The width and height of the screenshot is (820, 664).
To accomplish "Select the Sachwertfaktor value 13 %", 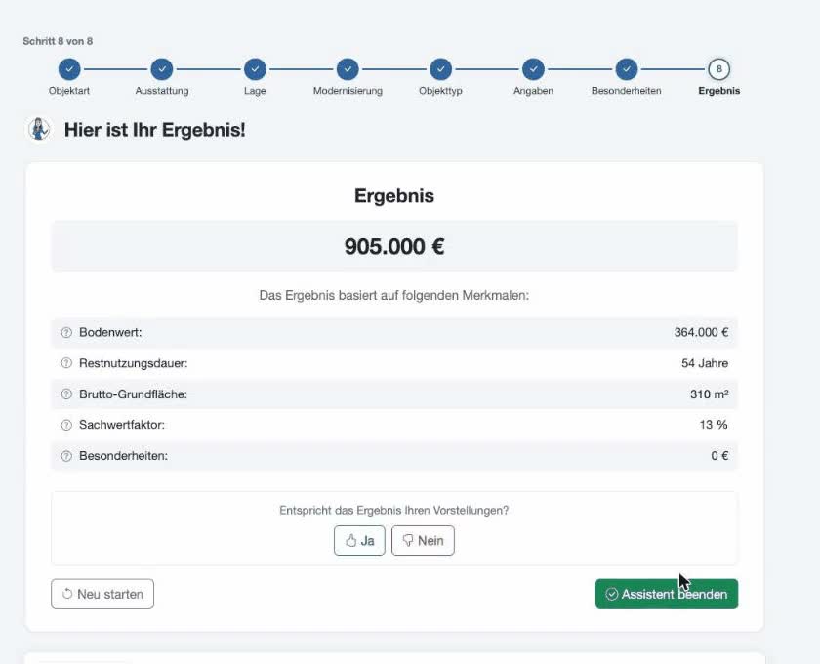I will coord(714,425).
